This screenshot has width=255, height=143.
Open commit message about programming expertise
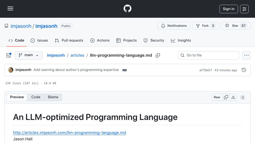[x=76, y=70]
